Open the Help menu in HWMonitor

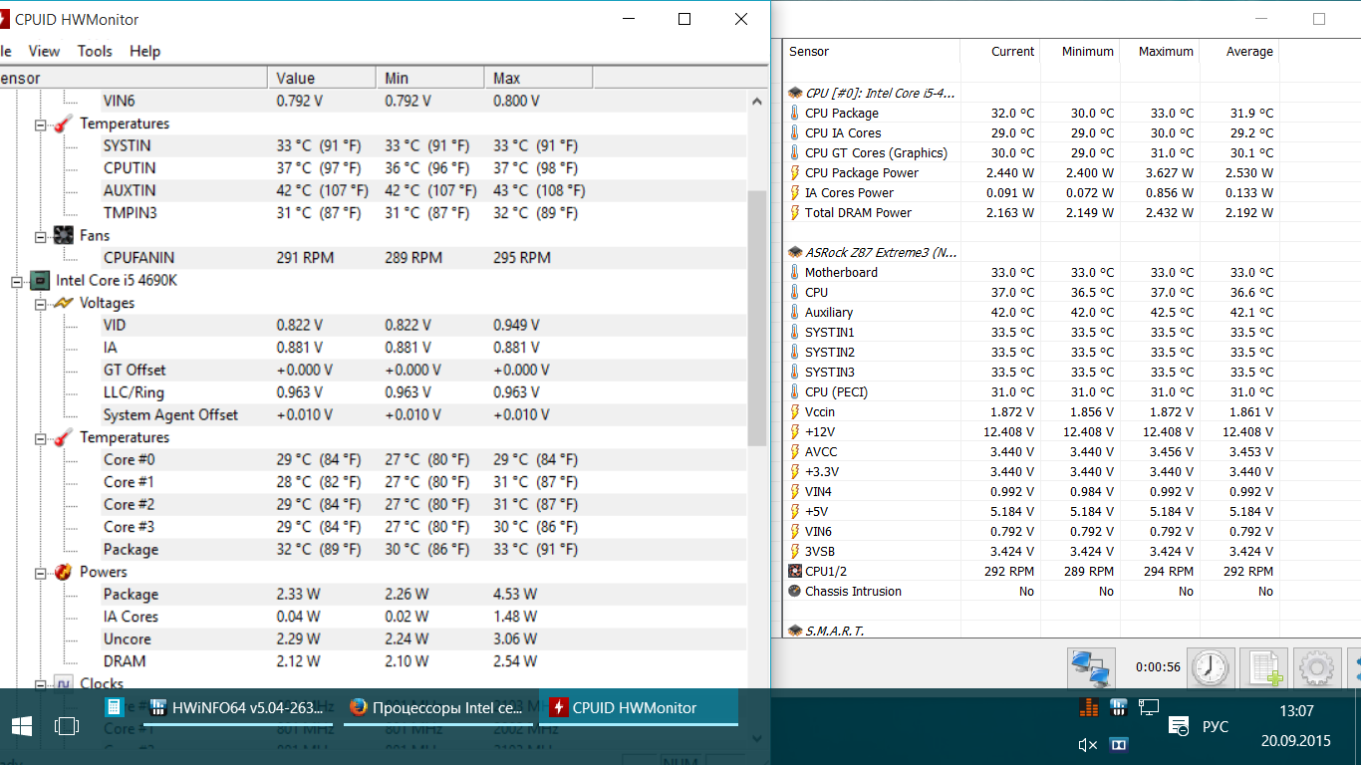[x=144, y=51]
